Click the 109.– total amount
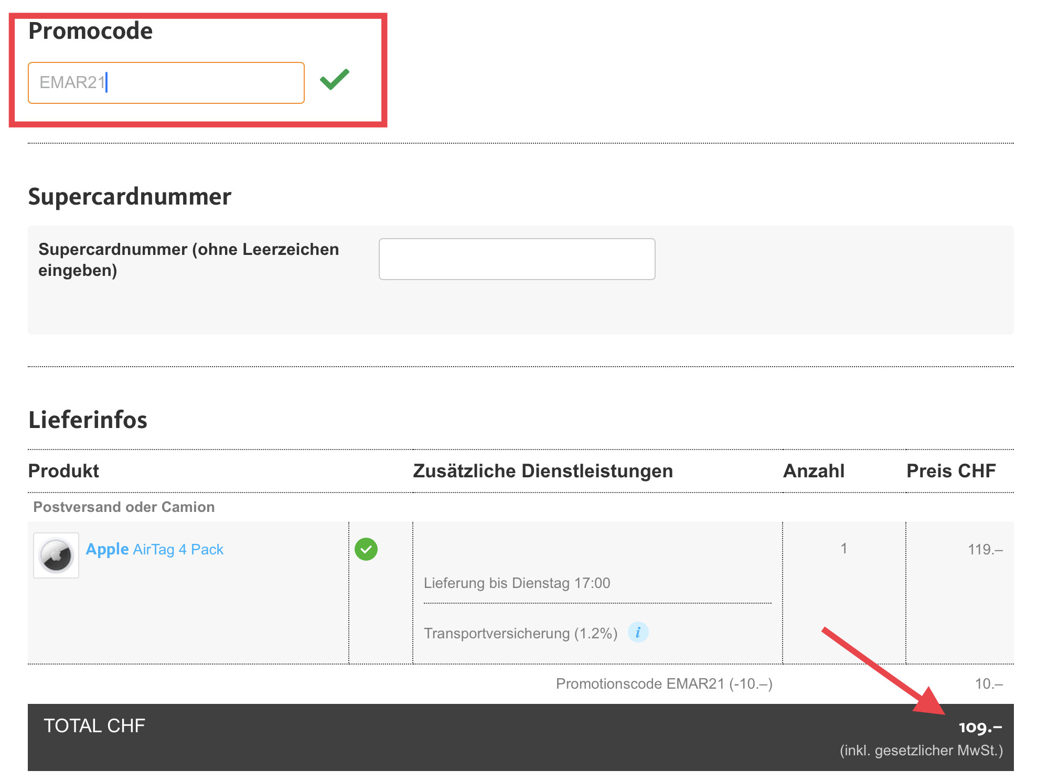The height and width of the screenshot is (781, 1048). click(980, 727)
